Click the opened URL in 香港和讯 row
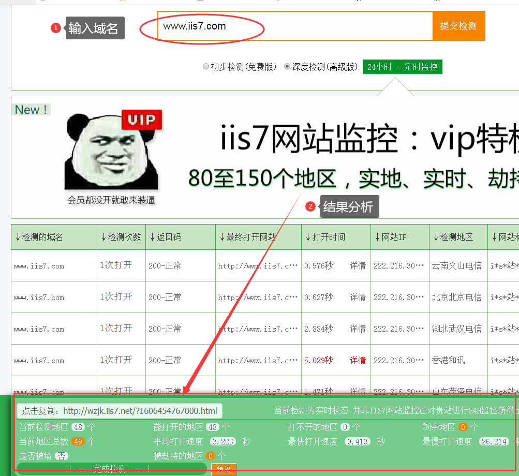The image size is (519, 476). (258, 361)
